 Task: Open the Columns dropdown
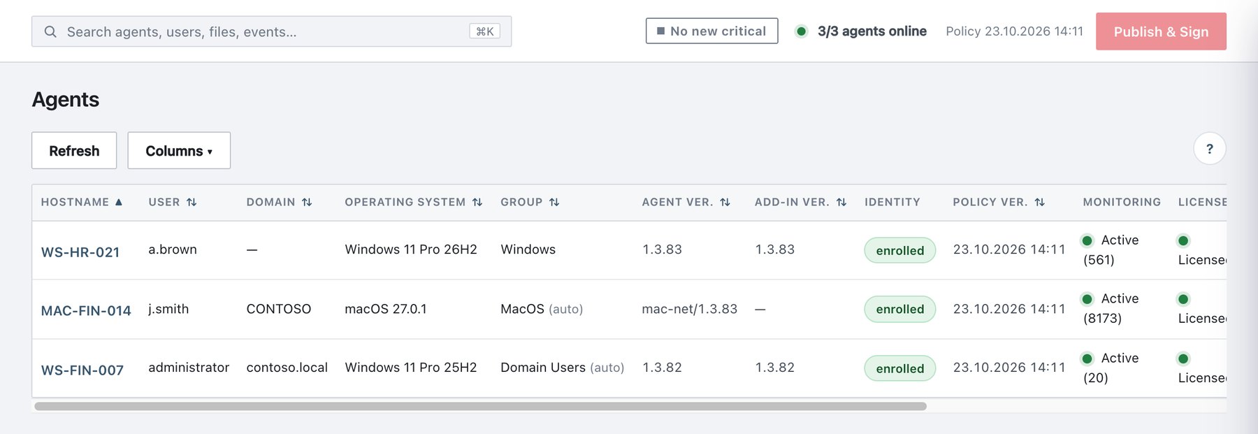pos(179,150)
